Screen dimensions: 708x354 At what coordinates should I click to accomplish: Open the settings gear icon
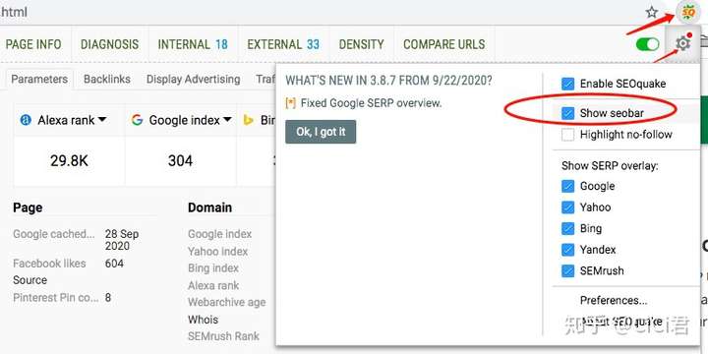pos(682,43)
